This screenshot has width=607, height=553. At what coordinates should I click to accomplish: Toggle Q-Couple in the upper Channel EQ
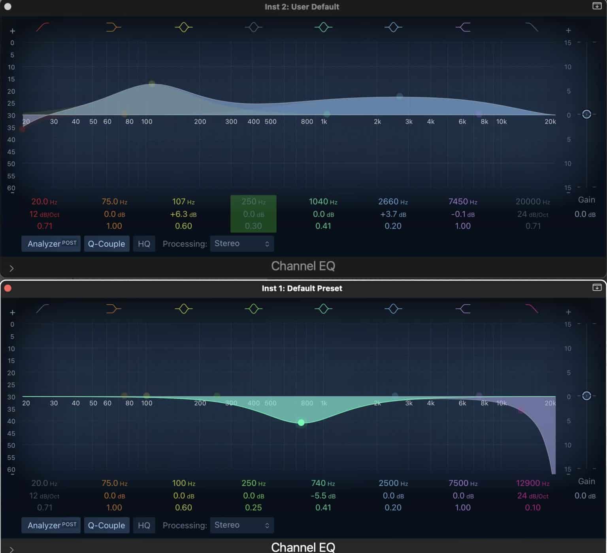click(x=106, y=244)
